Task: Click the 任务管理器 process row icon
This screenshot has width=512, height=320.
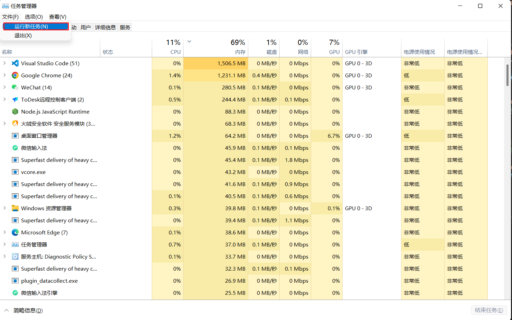Action: 15,244
